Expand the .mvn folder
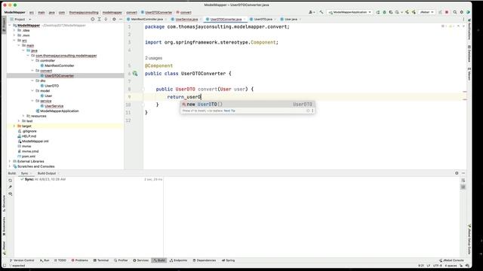The width and height of the screenshot is (483, 271). click(x=14, y=35)
